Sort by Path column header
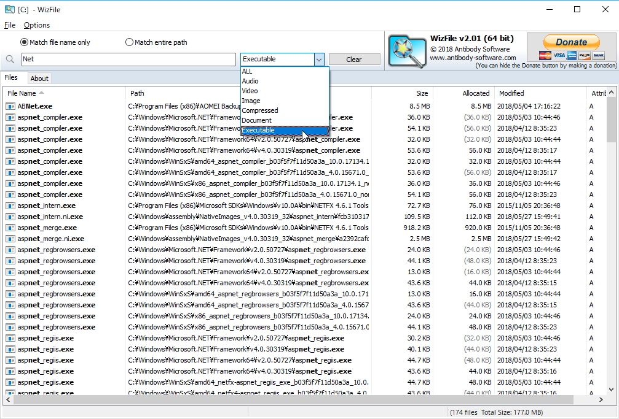Viewport: 619px width, 419px height. pos(248,93)
